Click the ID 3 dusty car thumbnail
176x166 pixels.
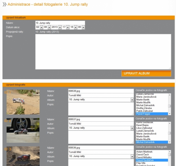tap(23, 156)
